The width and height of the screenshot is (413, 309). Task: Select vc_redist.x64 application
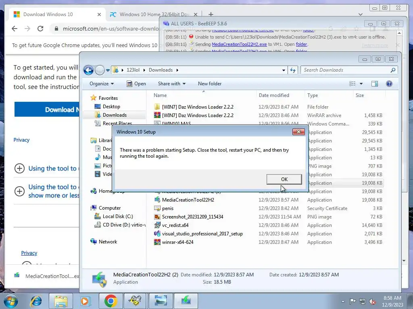[x=175, y=225]
